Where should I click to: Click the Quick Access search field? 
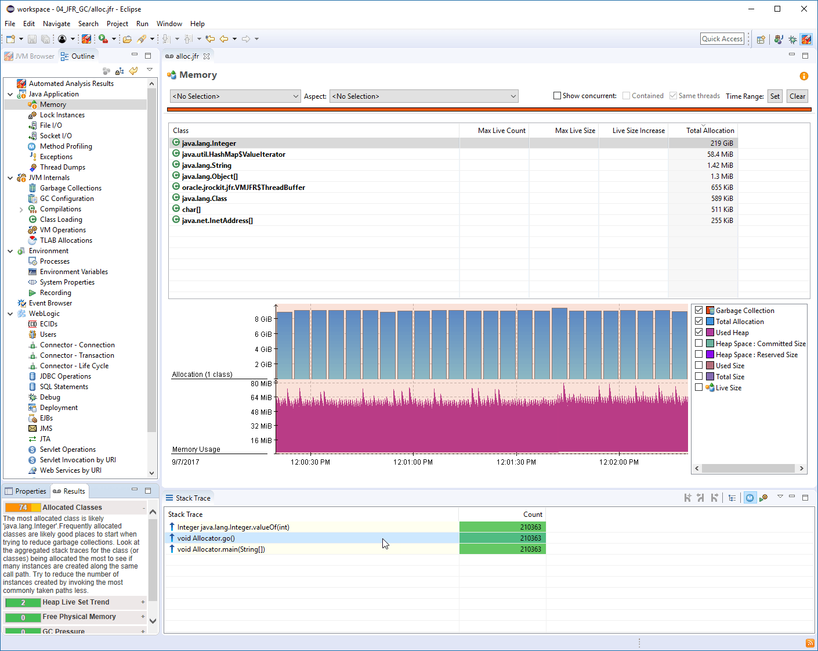click(x=722, y=39)
